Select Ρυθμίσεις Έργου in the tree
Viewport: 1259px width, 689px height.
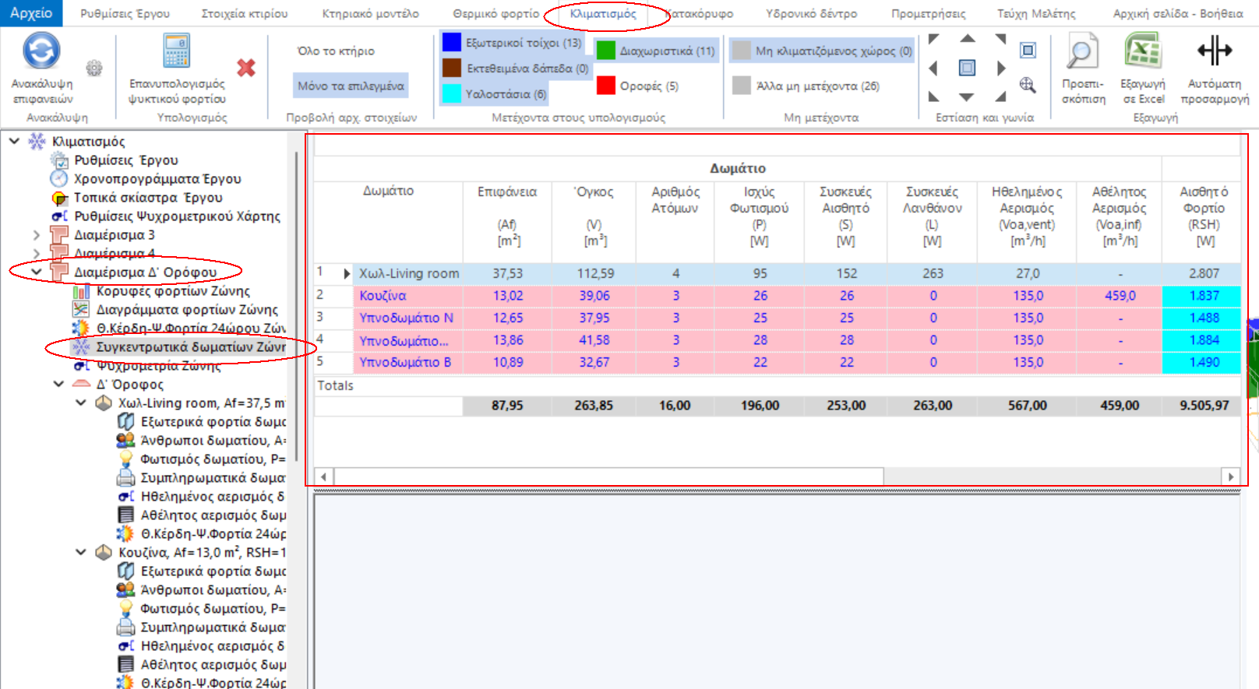click(x=126, y=160)
